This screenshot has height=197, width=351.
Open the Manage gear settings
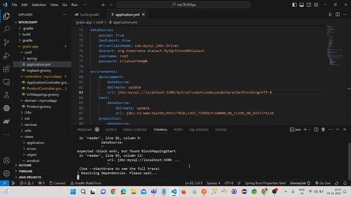(x=7, y=173)
